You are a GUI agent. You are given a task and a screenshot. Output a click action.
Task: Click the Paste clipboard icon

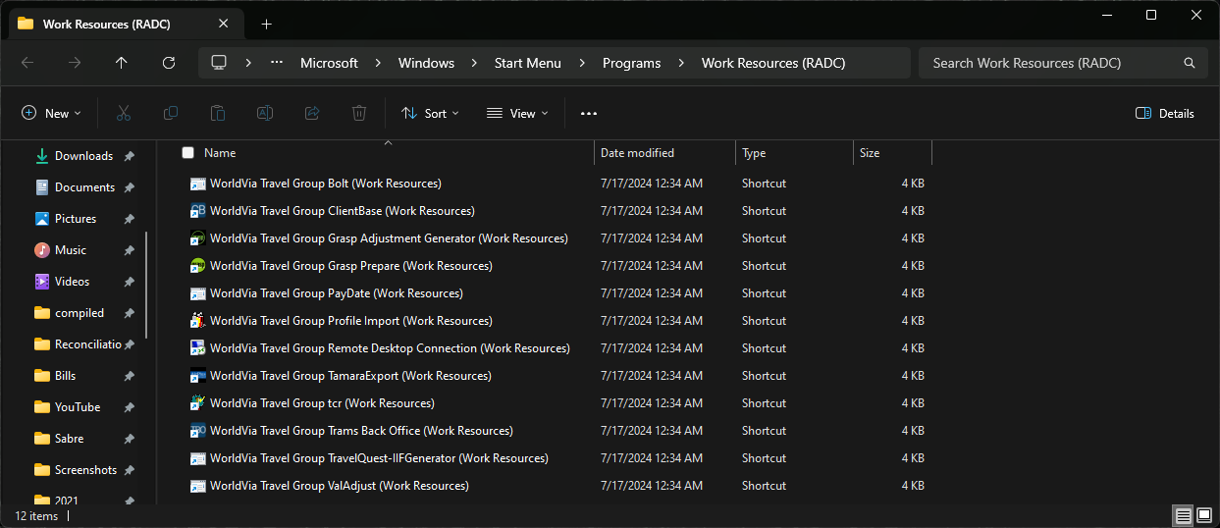(218, 114)
